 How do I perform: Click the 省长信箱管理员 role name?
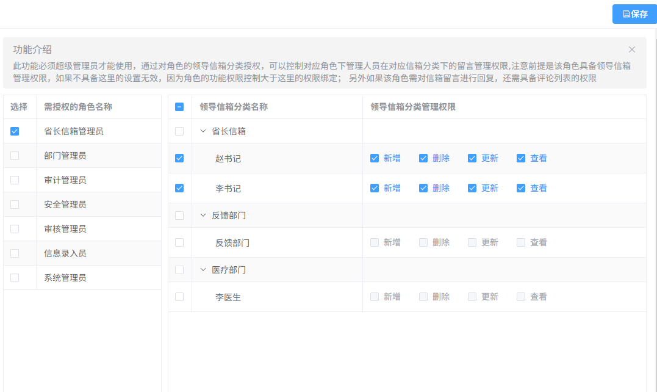tap(74, 131)
